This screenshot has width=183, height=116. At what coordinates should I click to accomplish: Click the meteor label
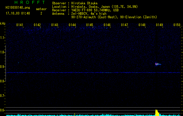click(41, 9)
